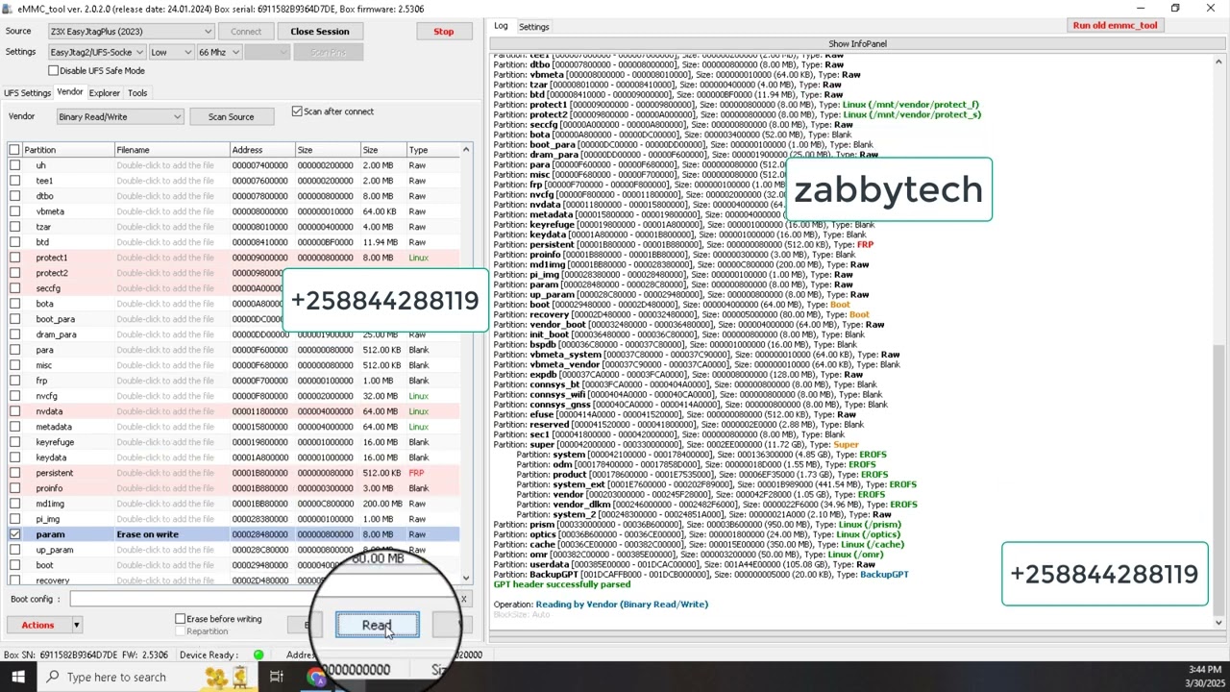
Task: Click the log panel scroll-down arrow
Action: pos(1218,623)
